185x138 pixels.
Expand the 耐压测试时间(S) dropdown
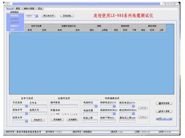click(x=133, y=114)
